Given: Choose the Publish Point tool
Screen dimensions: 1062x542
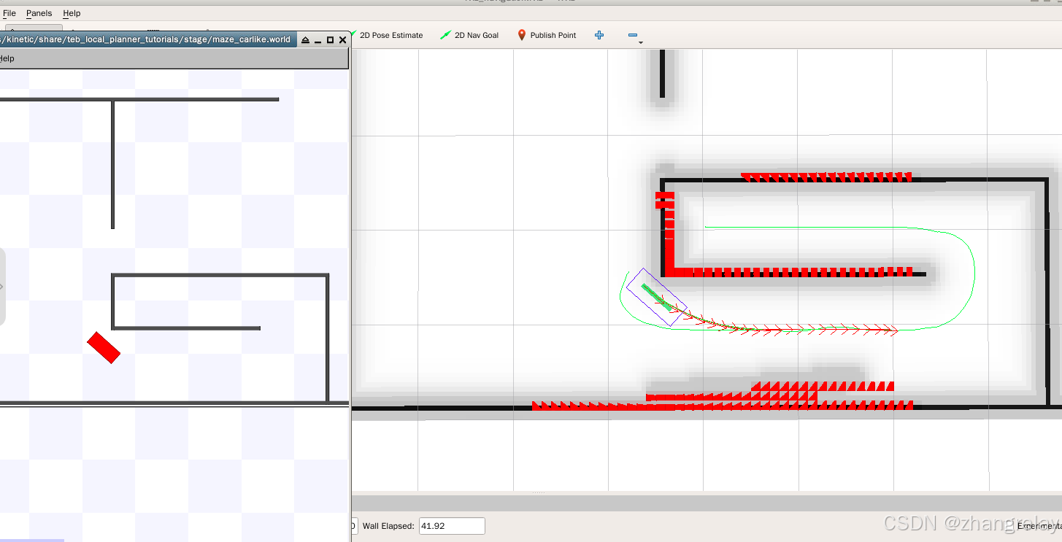Looking at the screenshot, I should point(547,35).
